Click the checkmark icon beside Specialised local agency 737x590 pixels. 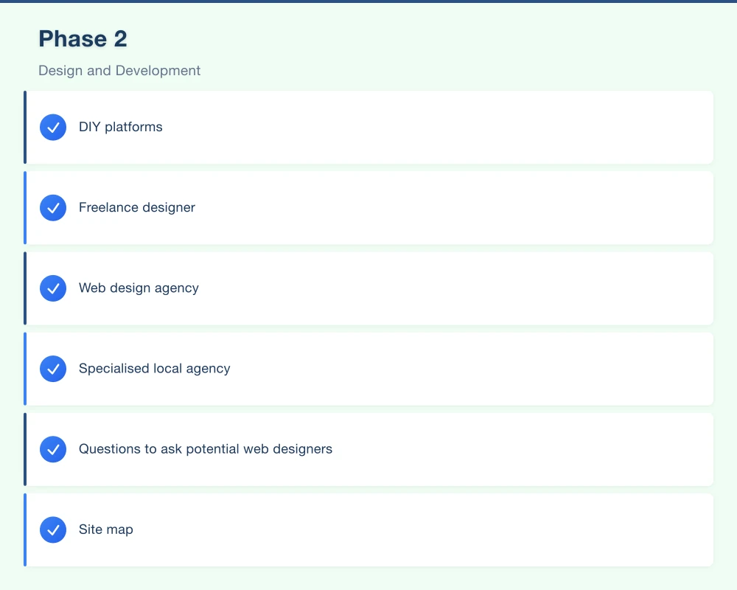point(53,369)
